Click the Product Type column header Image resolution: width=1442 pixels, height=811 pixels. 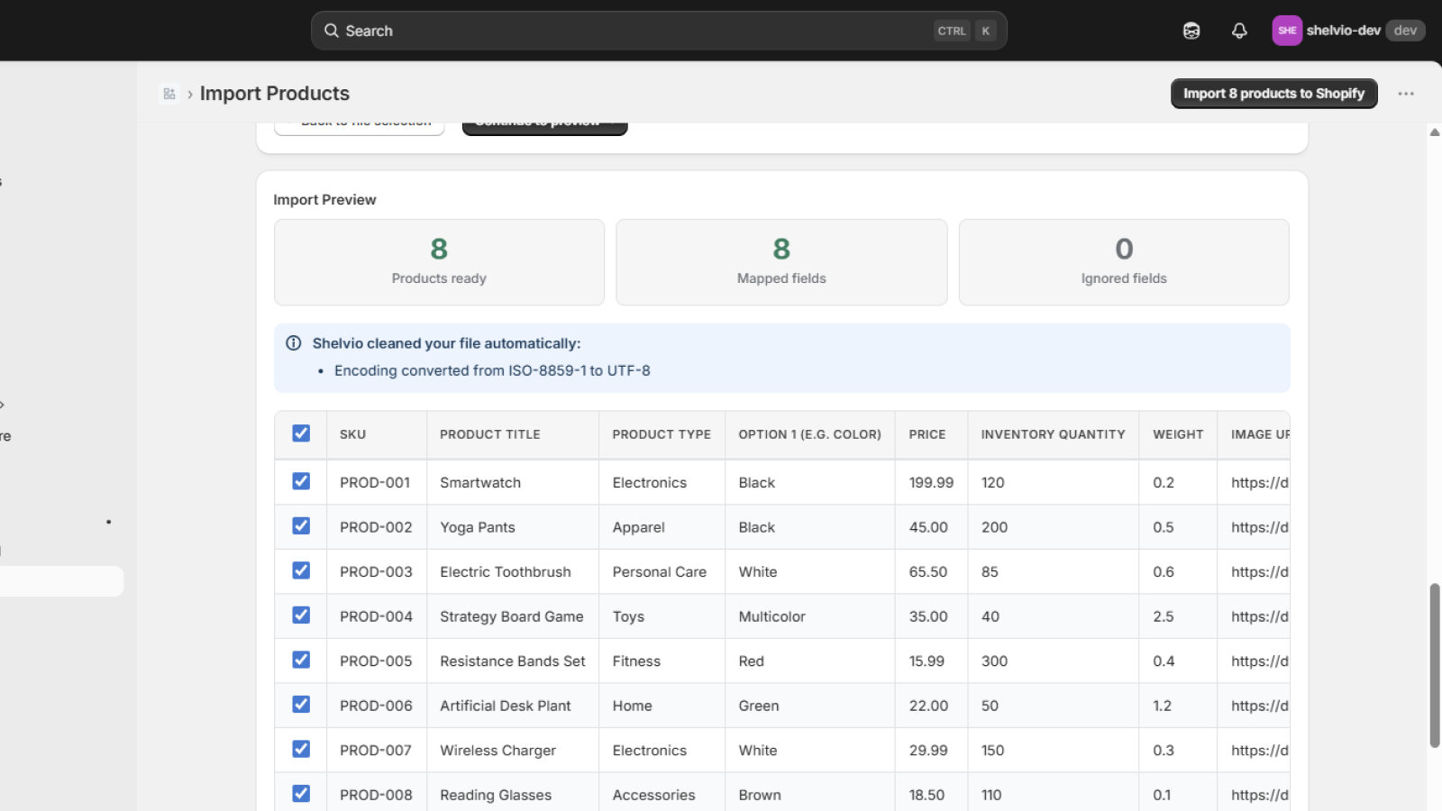[662, 434]
